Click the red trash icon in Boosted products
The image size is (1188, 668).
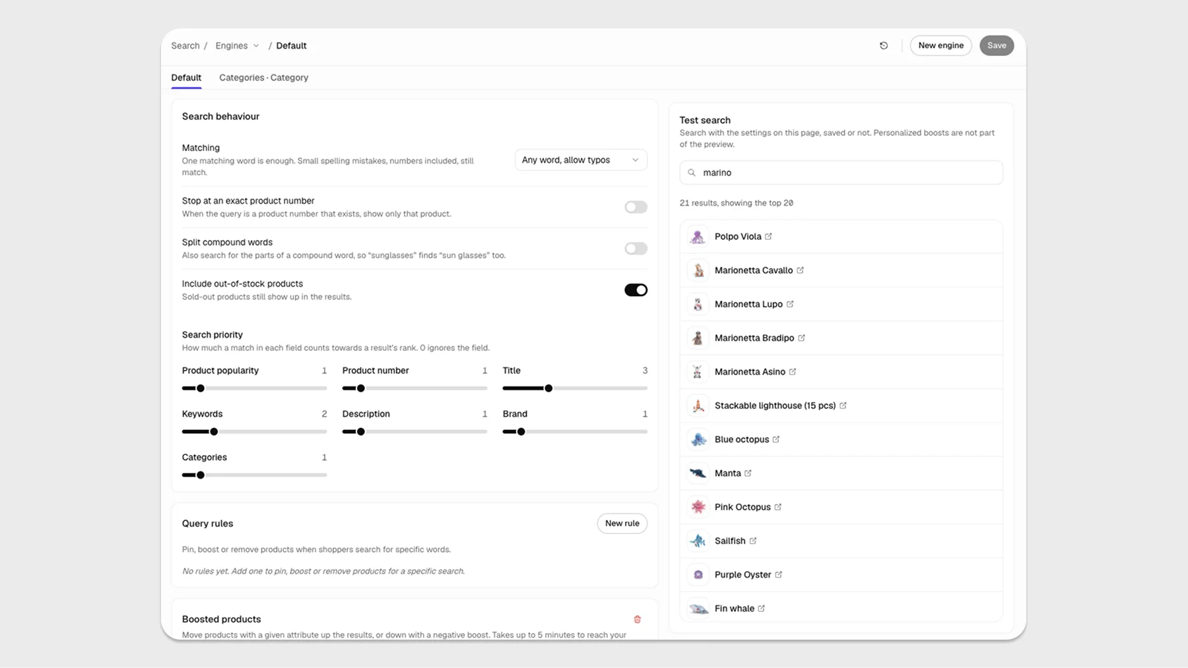tap(638, 619)
